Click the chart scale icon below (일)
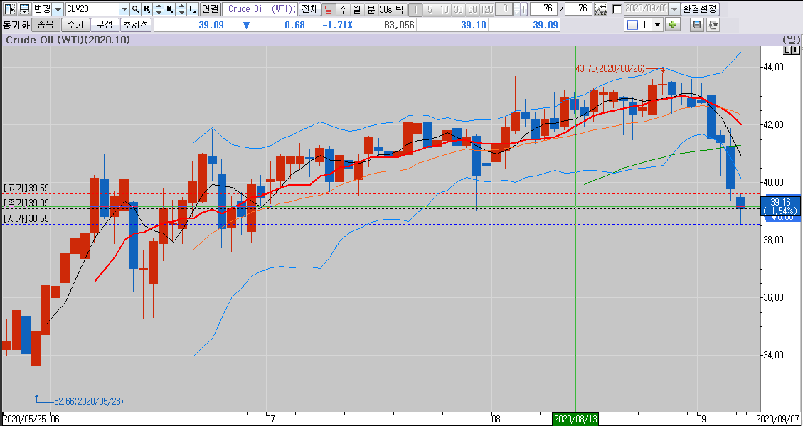The width and height of the screenshot is (803, 426). [791, 50]
